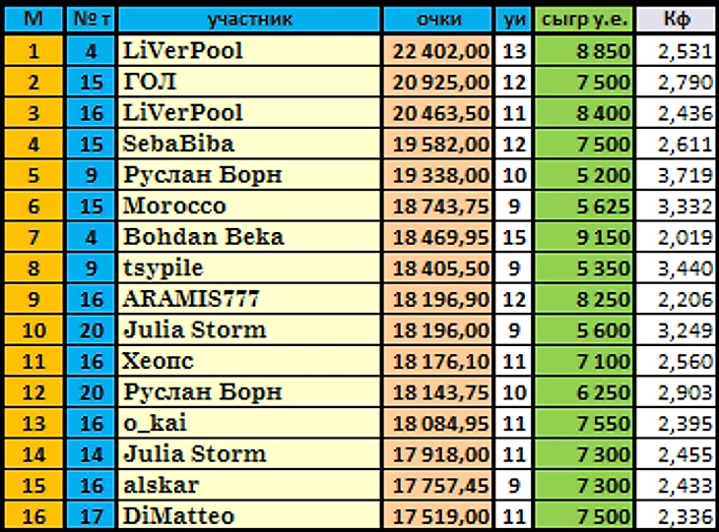Select the "Кф" header cell
Screen dimensions: 719x532
[x=677, y=20]
